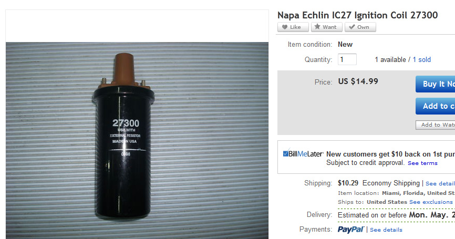Click the US $14.99 price text
Viewport: 455px width, 239px height.
[358, 81]
